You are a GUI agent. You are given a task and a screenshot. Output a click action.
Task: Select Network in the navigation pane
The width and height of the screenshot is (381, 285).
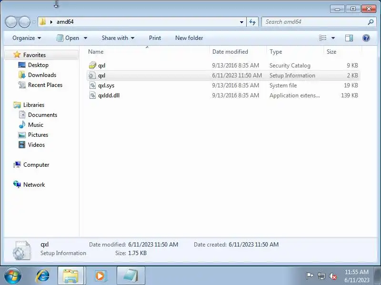pyautogui.click(x=34, y=185)
